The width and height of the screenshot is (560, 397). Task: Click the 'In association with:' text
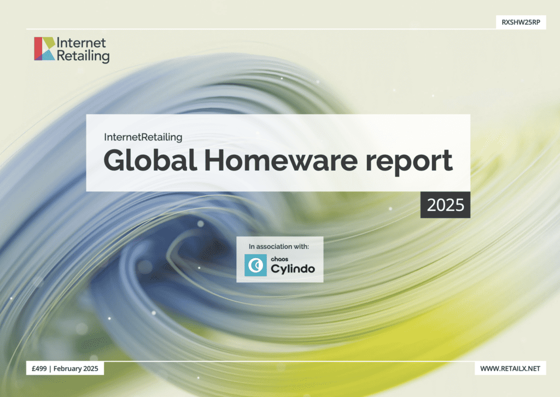(x=279, y=246)
